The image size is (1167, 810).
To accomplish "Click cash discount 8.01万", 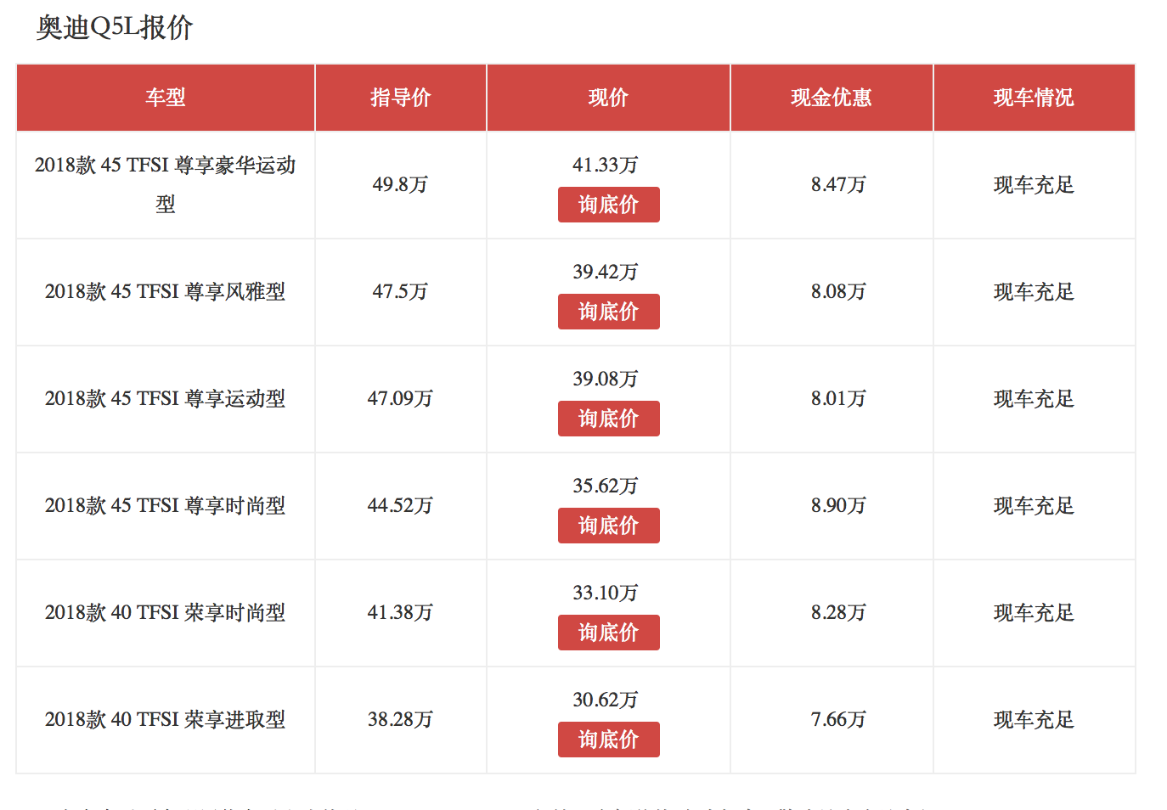I will pyautogui.click(x=838, y=398).
